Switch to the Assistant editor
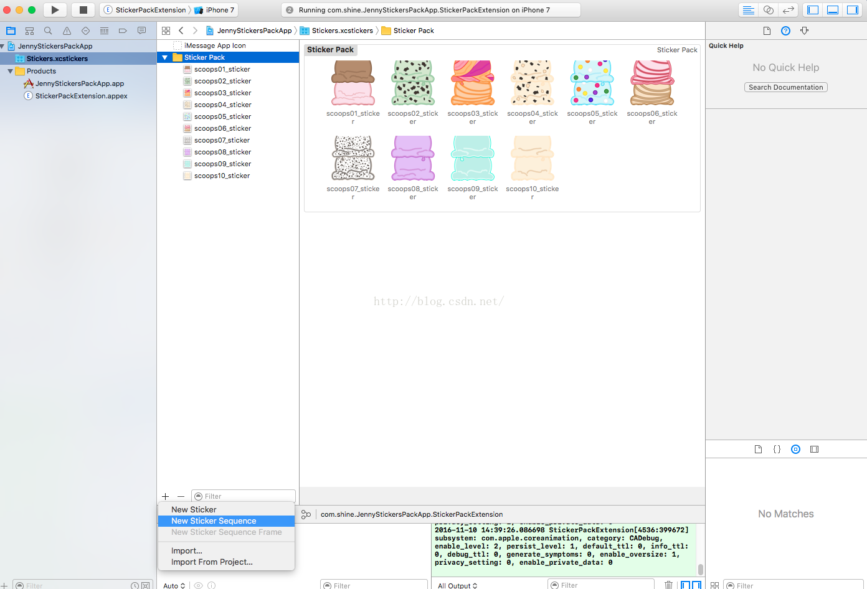 tap(768, 10)
